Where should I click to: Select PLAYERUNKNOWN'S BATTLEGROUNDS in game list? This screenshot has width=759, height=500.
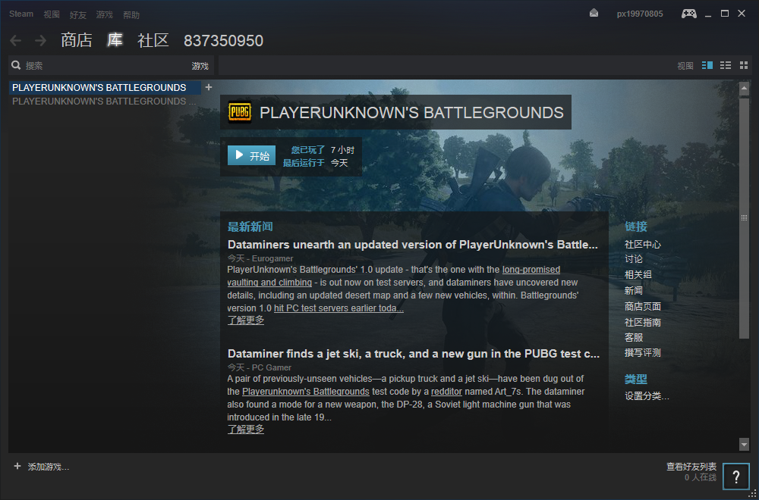pyautogui.click(x=105, y=87)
